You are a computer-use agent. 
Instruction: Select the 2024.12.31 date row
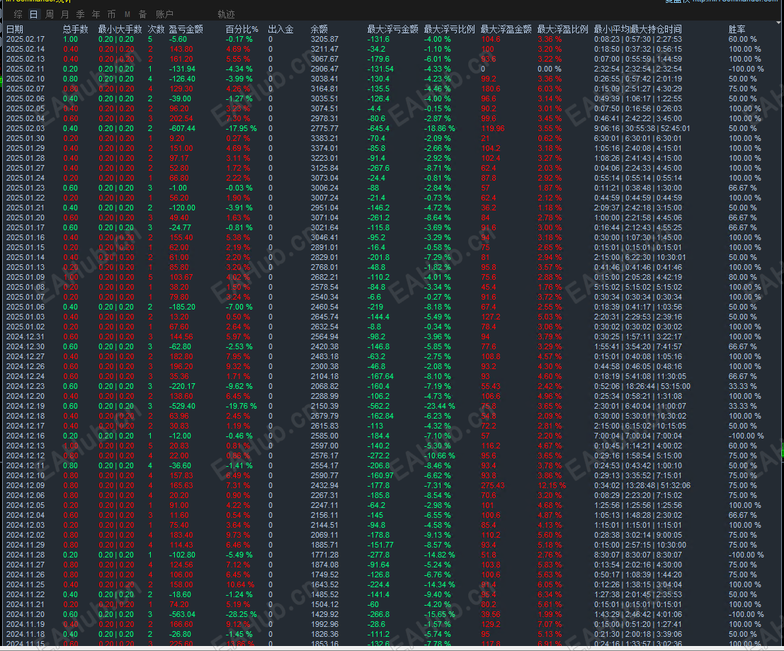(25, 336)
